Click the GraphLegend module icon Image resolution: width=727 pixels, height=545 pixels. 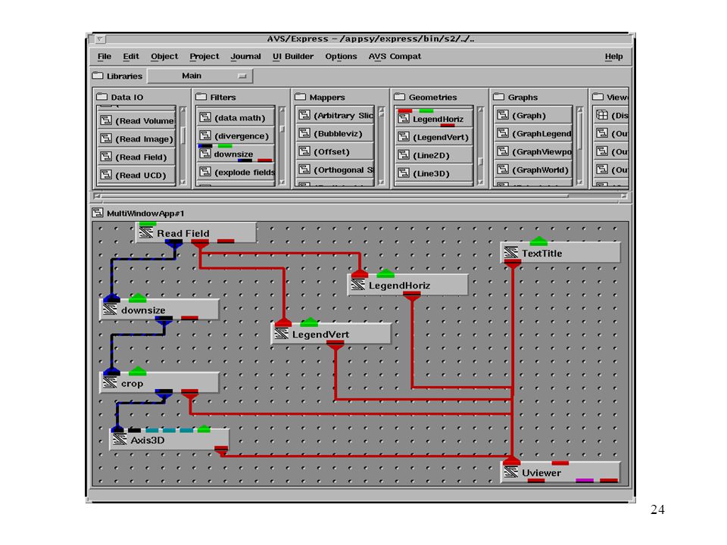tap(503, 133)
